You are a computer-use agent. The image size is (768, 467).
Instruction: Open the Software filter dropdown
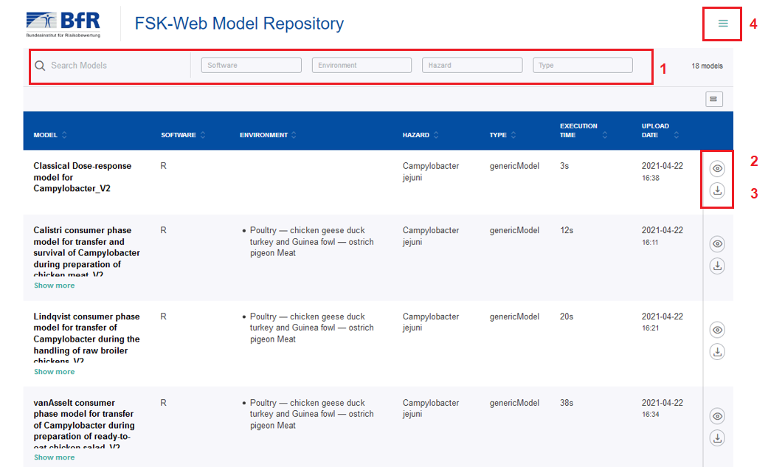pos(252,65)
